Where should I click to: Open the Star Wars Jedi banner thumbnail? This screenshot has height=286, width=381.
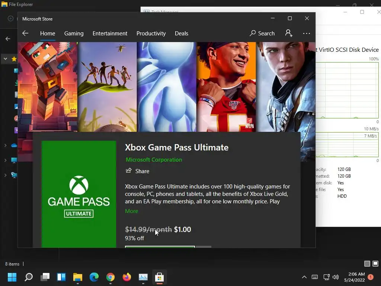(286, 87)
